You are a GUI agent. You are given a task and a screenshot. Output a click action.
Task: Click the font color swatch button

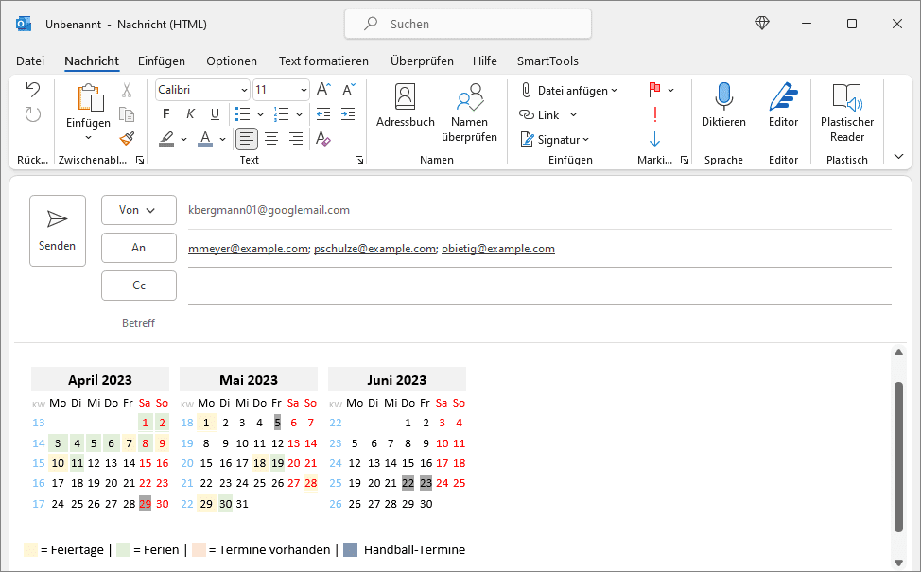[x=205, y=139]
